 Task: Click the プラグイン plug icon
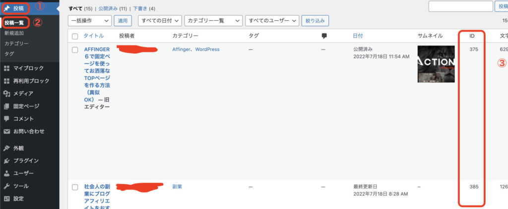pos(6,161)
